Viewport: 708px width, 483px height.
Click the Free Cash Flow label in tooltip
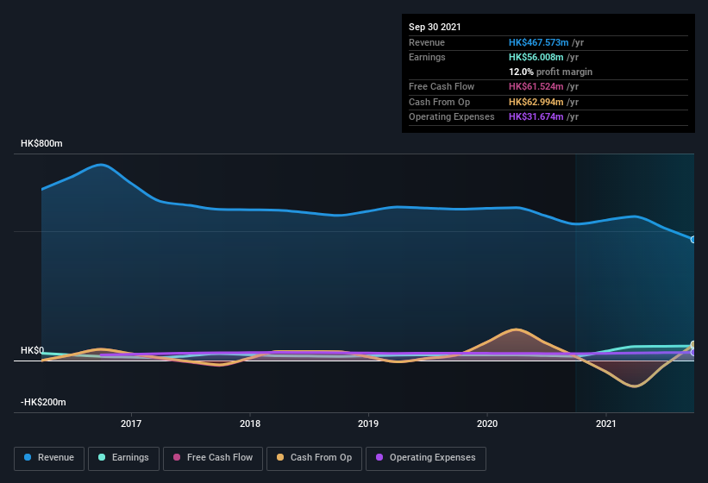(x=442, y=86)
